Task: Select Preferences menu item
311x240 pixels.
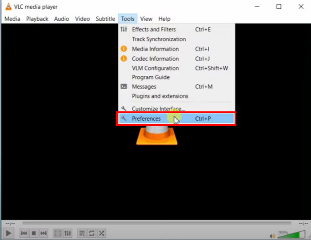Action: [176, 118]
